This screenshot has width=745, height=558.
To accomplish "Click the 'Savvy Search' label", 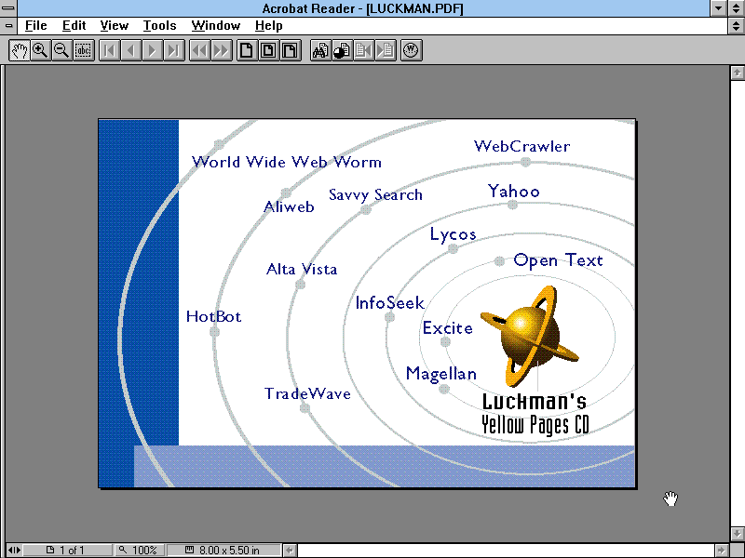I will coord(375,194).
